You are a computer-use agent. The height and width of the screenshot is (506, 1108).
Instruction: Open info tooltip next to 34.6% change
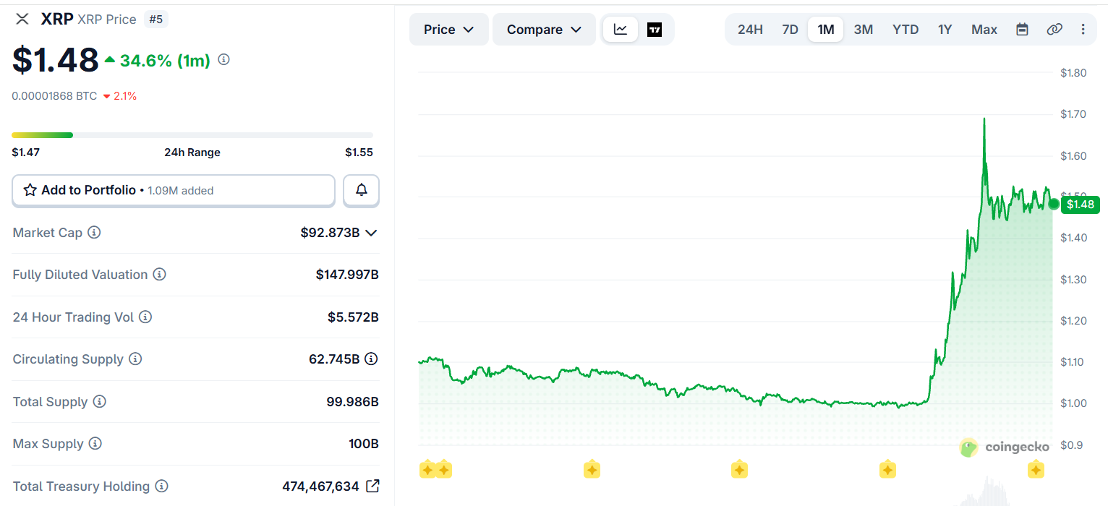coord(224,60)
